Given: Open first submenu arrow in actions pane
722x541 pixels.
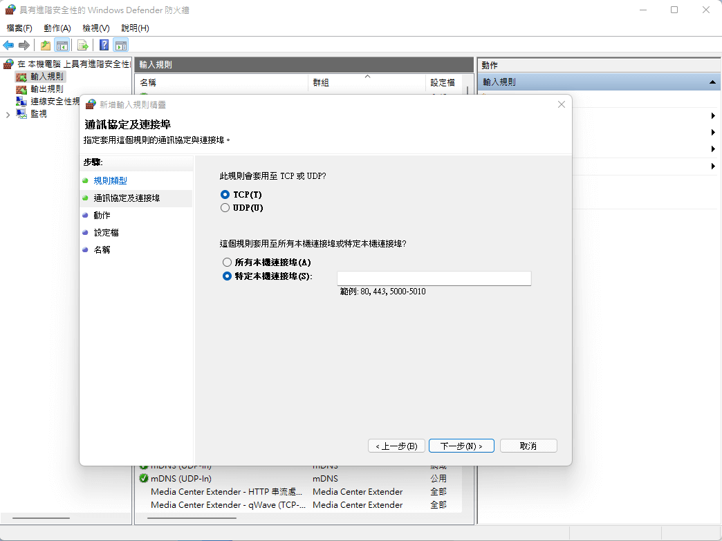Looking at the screenshot, I should point(713,116).
